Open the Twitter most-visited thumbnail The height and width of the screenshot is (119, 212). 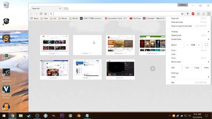coord(87,69)
